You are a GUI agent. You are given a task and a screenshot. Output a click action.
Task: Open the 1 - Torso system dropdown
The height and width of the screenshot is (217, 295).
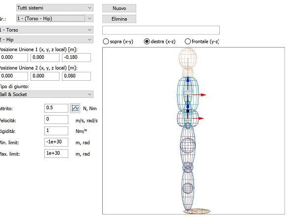pos(46,30)
